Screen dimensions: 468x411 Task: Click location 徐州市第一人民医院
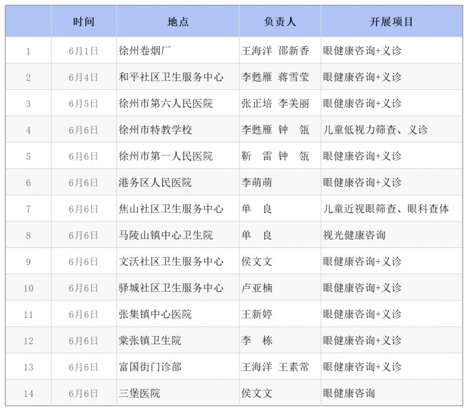(x=166, y=156)
